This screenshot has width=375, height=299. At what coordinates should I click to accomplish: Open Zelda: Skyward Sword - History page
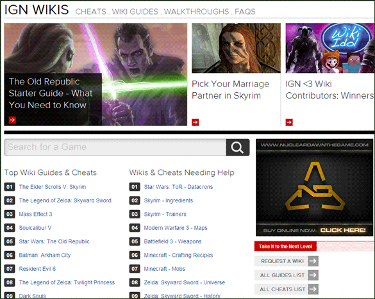[182, 296]
